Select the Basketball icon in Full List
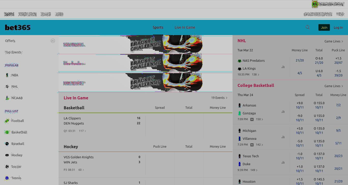348x185 pixels. (x=7, y=132)
